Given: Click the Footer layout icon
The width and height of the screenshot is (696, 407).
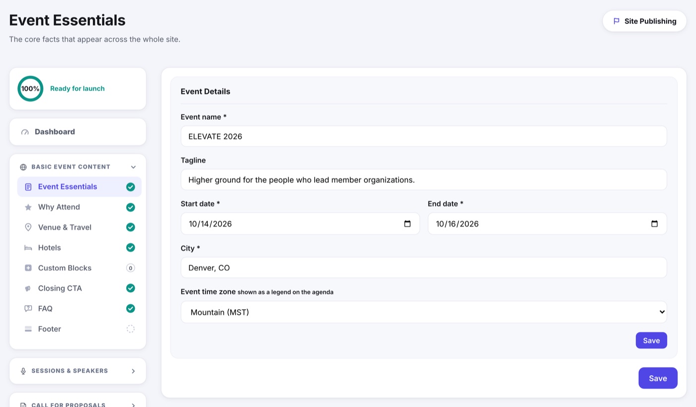Looking at the screenshot, I should [x=28, y=329].
